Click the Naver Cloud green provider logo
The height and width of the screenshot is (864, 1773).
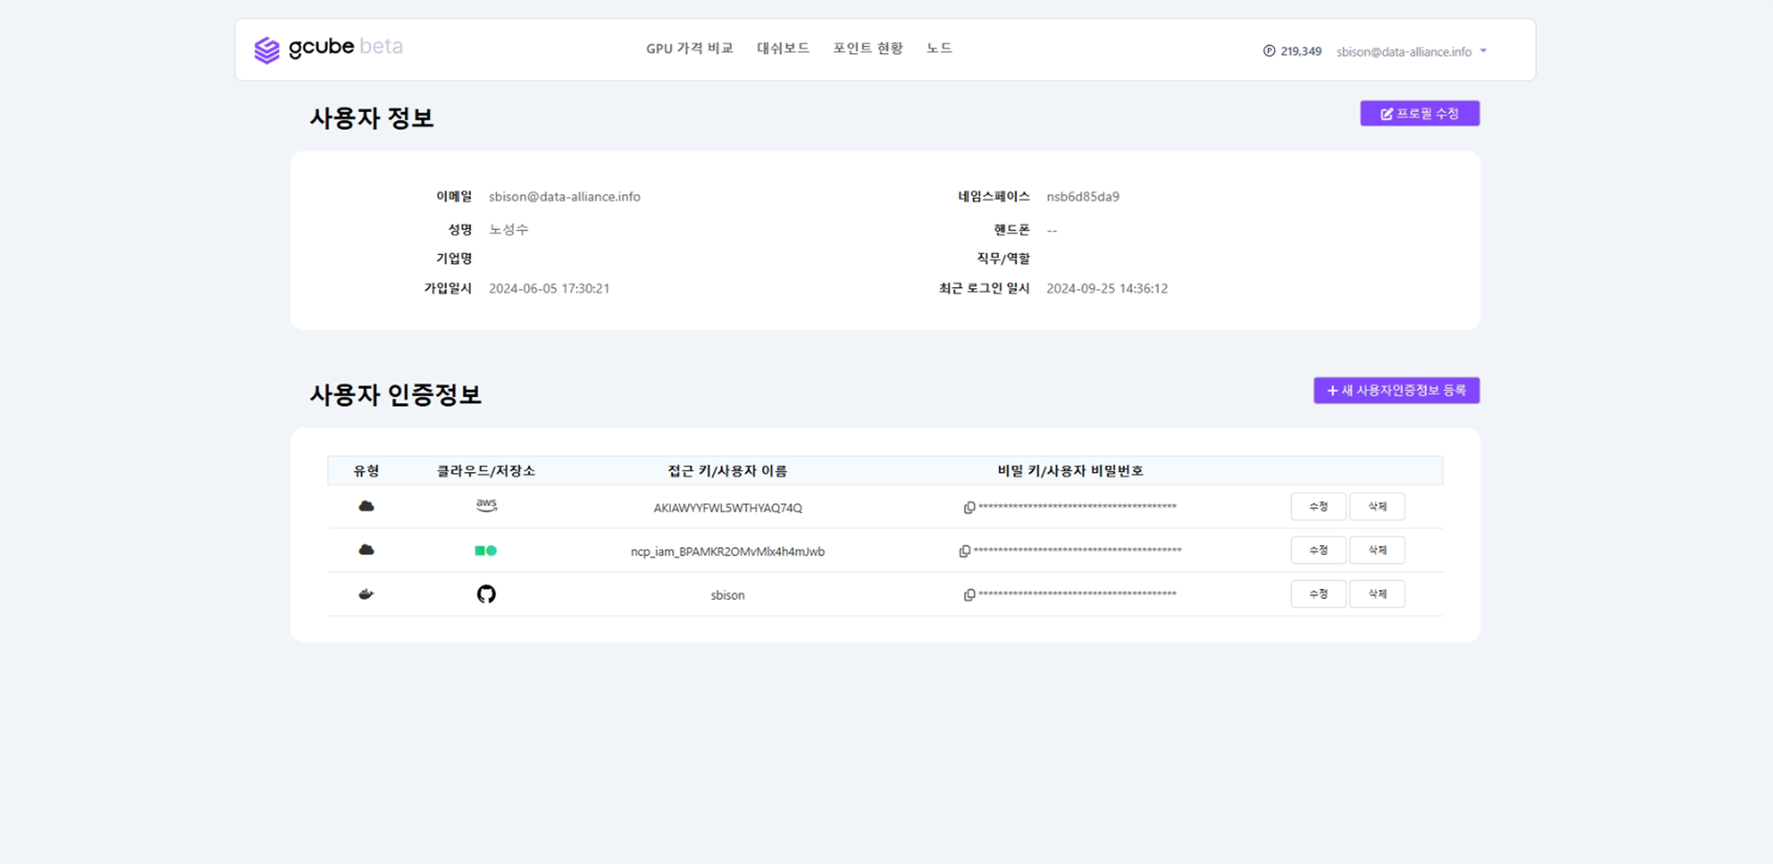coord(486,550)
